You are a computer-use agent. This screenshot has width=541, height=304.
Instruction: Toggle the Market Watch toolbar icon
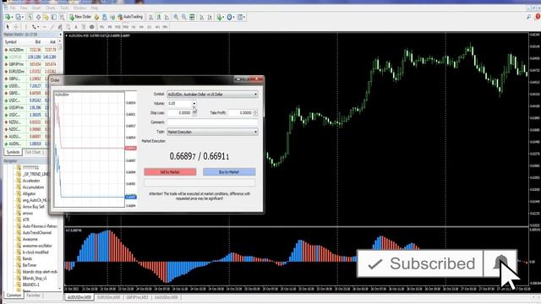pyautogui.click(x=30, y=17)
